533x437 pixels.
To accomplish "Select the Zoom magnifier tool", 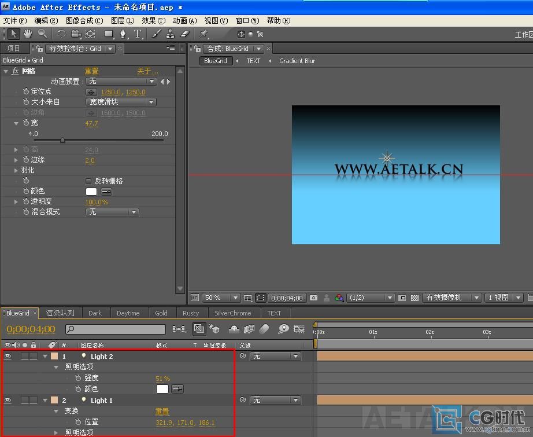I will [42, 34].
